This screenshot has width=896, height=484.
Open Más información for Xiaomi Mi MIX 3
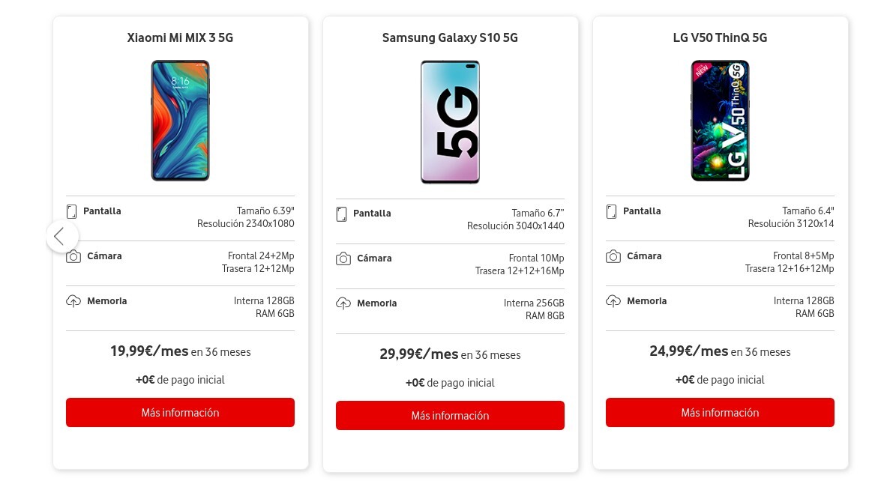(180, 413)
